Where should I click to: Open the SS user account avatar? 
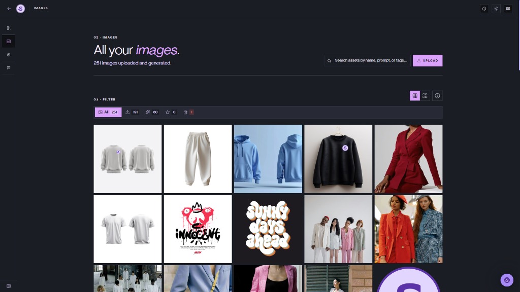pos(508,9)
